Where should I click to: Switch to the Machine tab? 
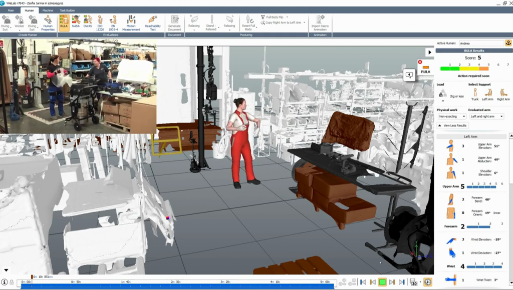click(x=48, y=10)
